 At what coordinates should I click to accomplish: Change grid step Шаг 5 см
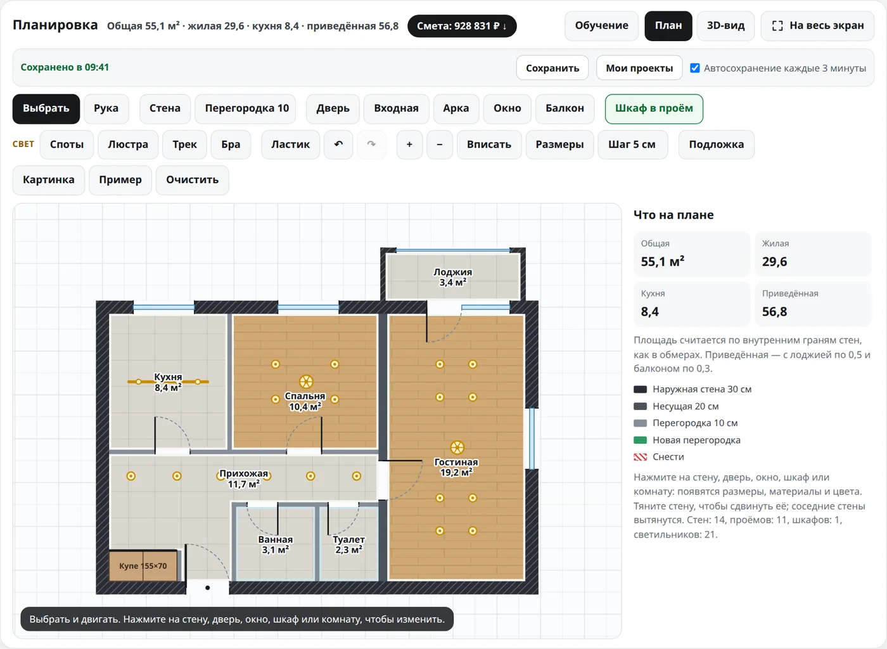tap(632, 145)
